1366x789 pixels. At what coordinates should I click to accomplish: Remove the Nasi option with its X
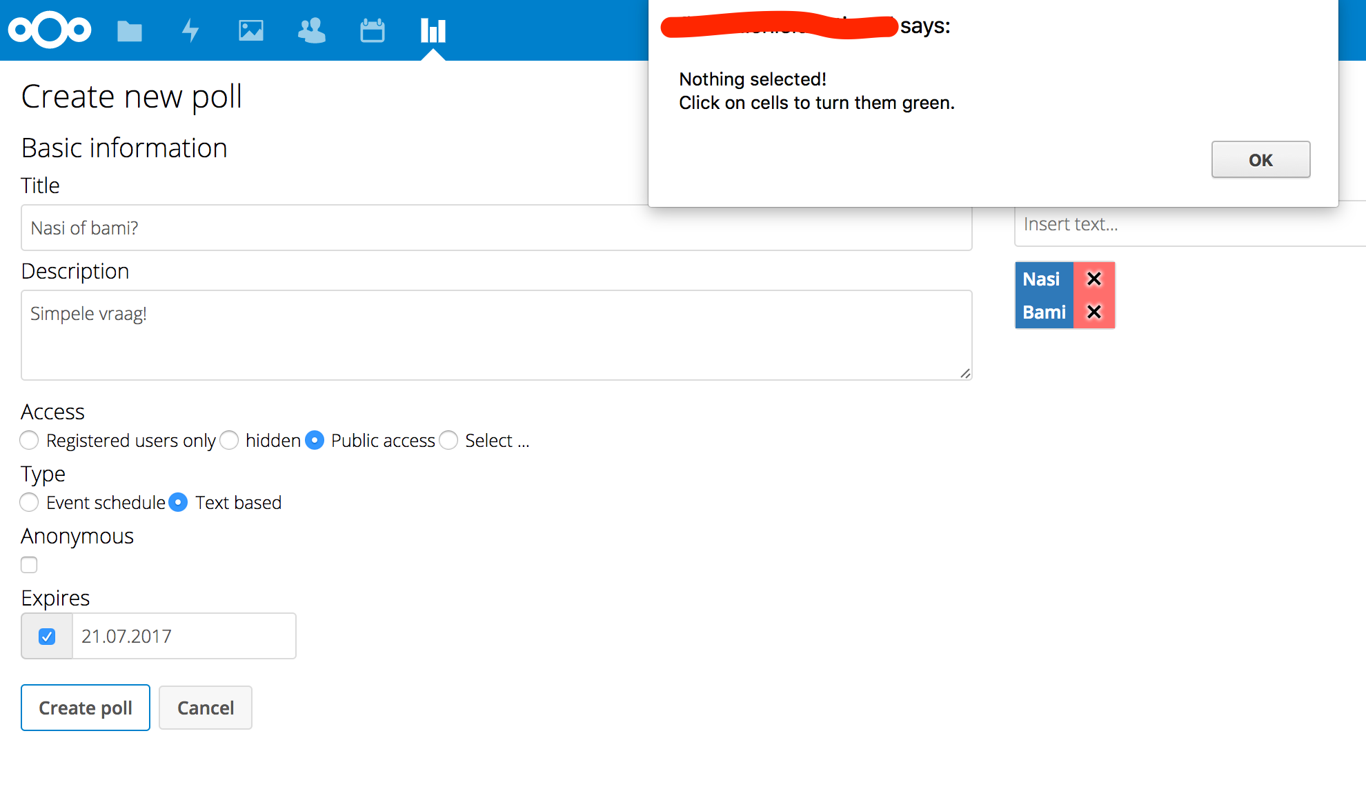point(1094,279)
